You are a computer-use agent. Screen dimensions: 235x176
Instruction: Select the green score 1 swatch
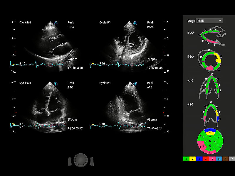[186, 159]
